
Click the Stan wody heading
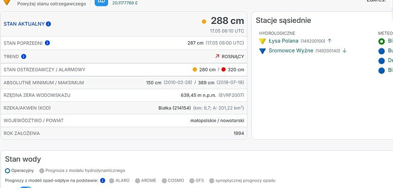[x=23, y=159]
